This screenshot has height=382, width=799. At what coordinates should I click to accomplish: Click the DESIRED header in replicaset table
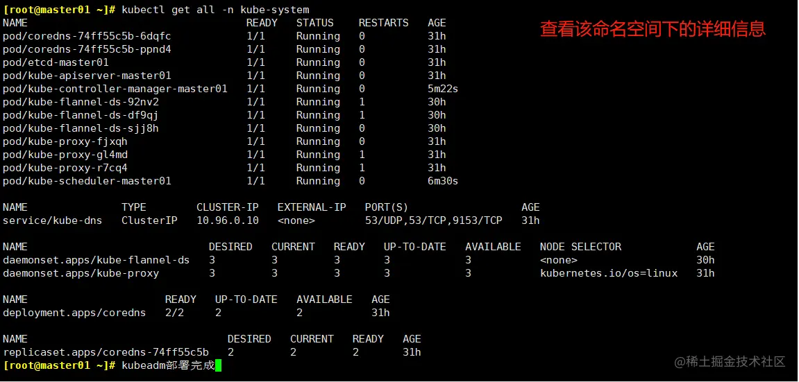[x=249, y=339]
